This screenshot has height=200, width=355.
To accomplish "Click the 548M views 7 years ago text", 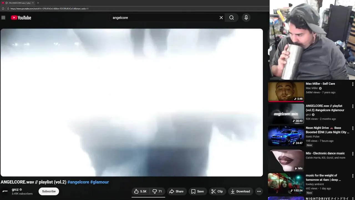I will click(x=321, y=92).
